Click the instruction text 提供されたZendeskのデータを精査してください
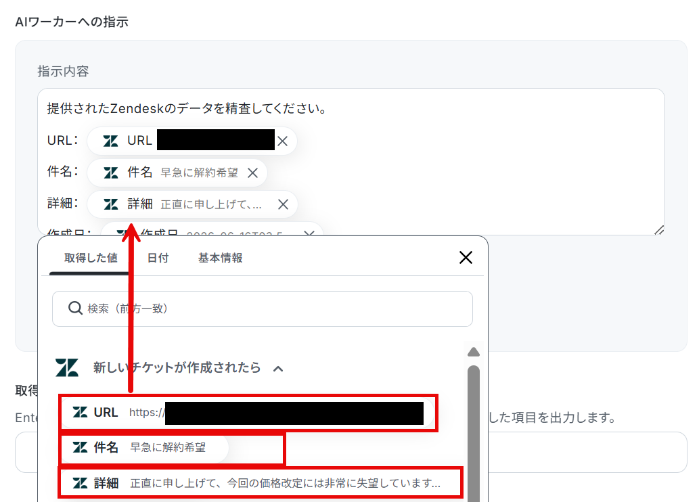699x502 pixels. point(187,108)
